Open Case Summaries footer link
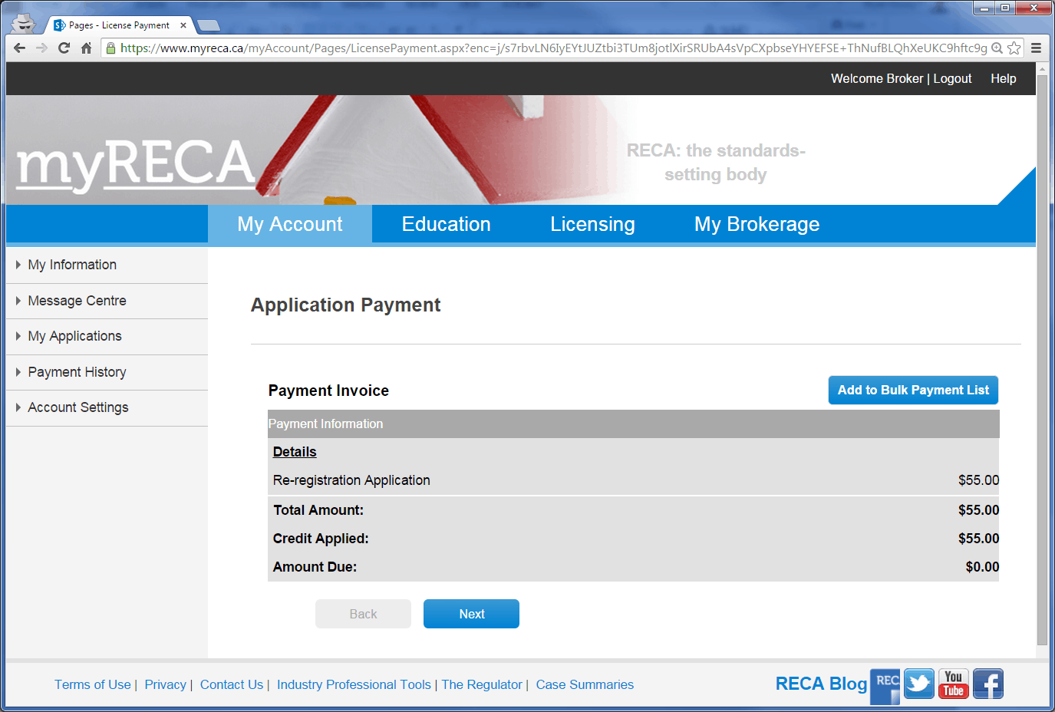 585,684
